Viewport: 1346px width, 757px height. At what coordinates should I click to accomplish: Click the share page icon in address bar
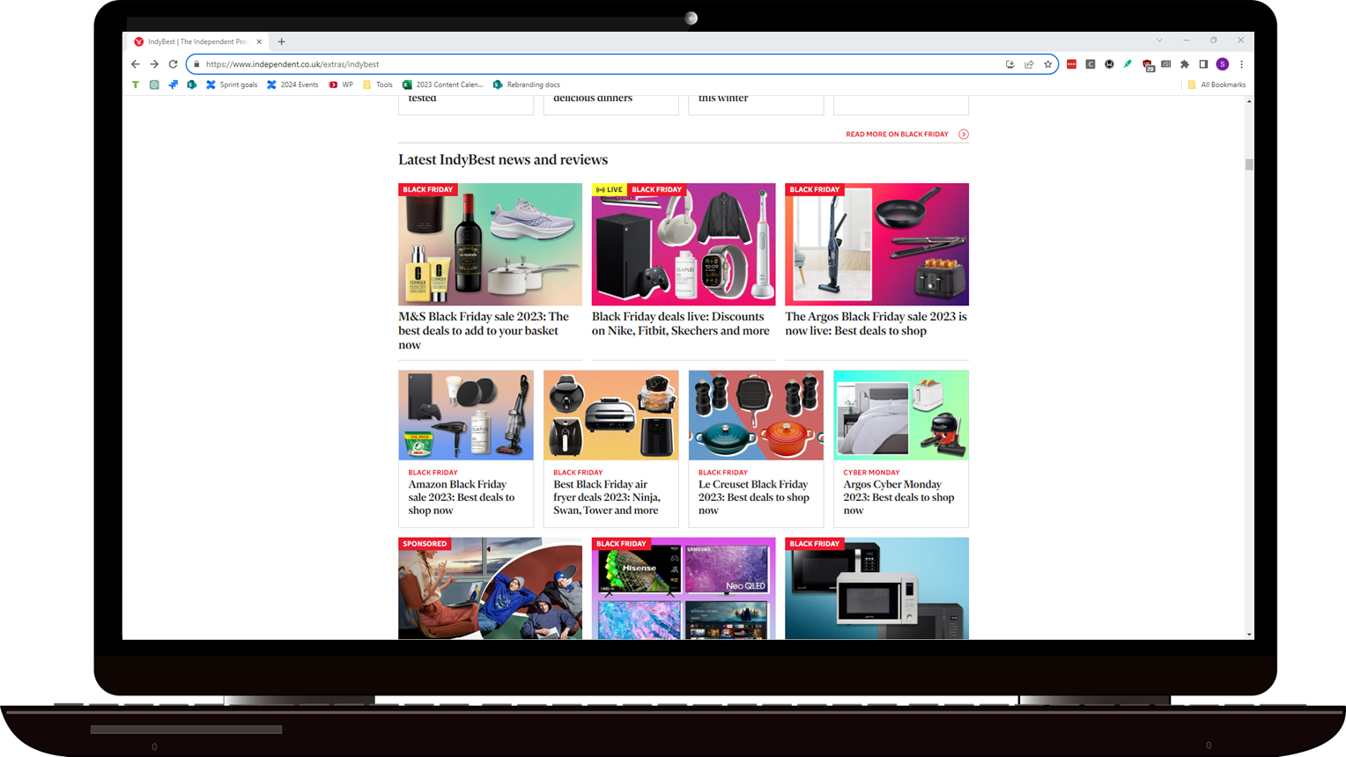pos(1029,64)
